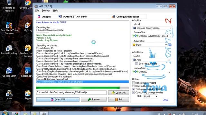Image resolution: width=206 pixels, height=115 pixels.
Task: Toggle Testing compatibility 3D API checkbox
Action: [134, 89]
